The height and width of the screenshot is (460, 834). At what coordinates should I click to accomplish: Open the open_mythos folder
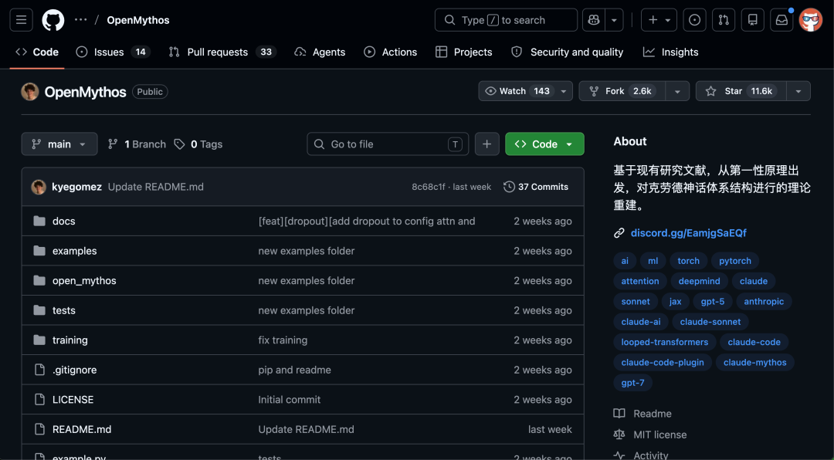84,281
